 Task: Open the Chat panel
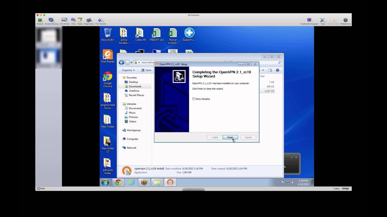pos(73,21)
